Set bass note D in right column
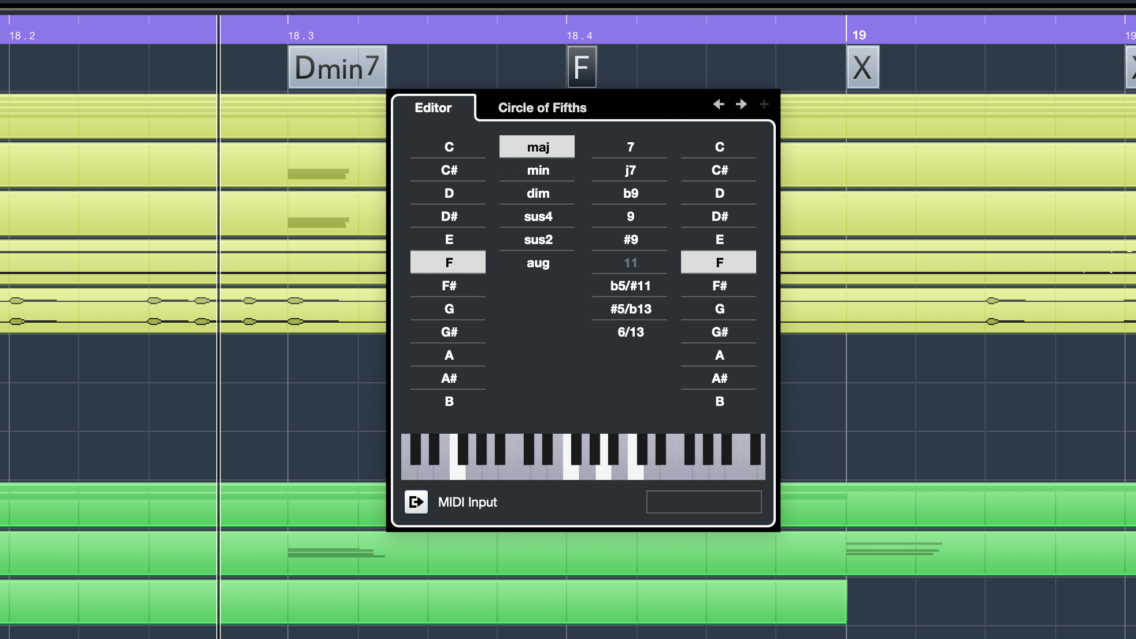This screenshot has height=639, width=1136. point(719,193)
